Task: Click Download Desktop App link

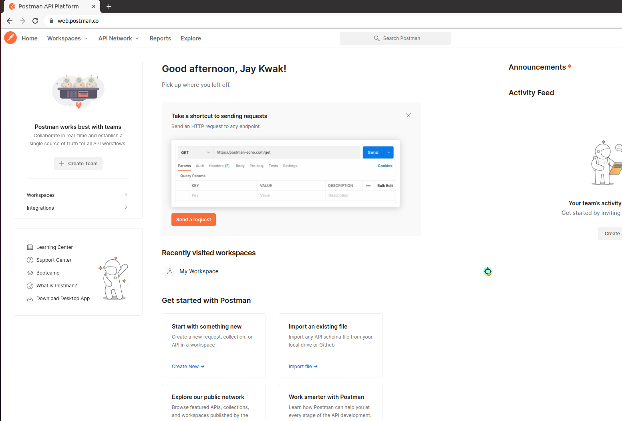Action: [x=63, y=299]
